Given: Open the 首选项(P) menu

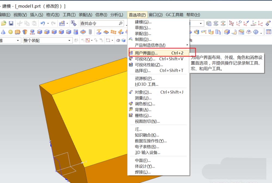Looking at the screenshot, I should tap(137, 15).
